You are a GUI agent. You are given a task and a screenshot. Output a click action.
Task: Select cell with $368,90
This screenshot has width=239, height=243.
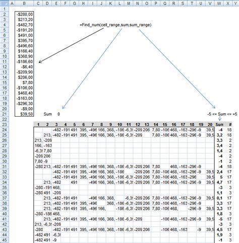pos(24,56)
